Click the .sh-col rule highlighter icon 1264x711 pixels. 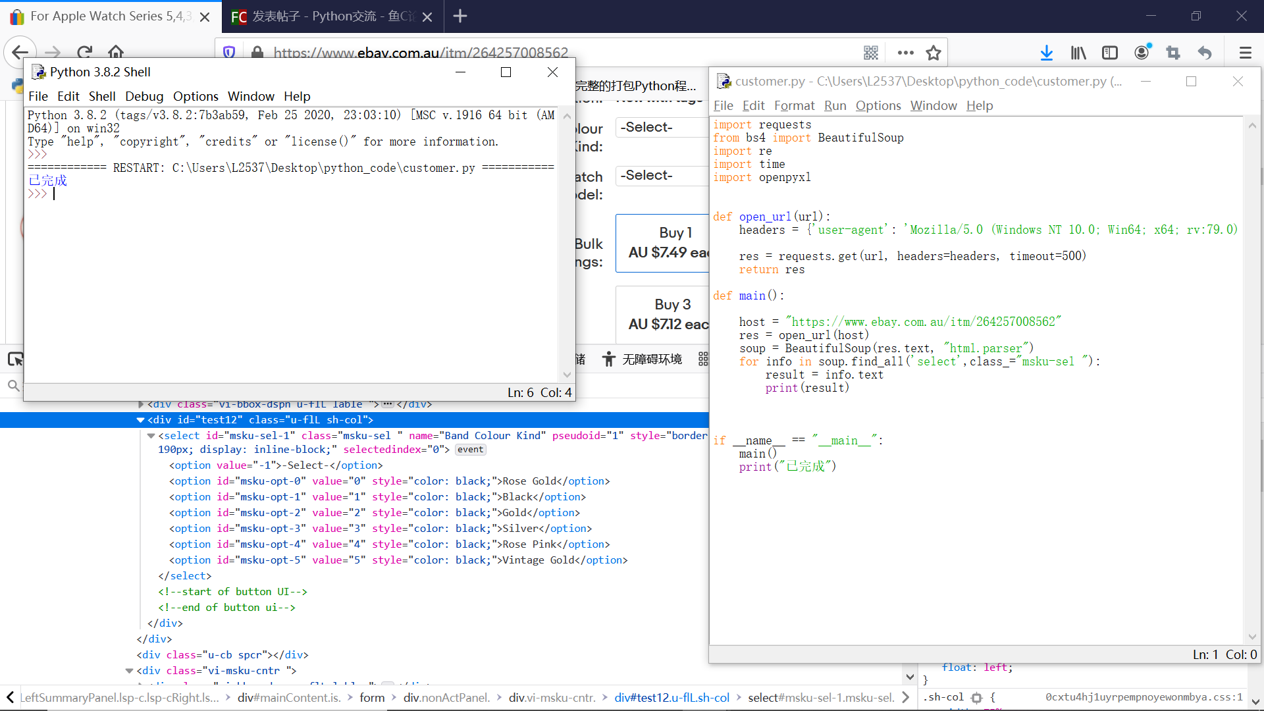tap(976, 698)
